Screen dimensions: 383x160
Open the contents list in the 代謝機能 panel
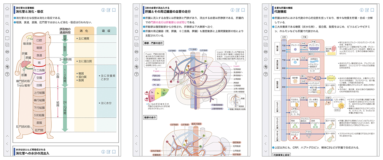click(266, 16)
